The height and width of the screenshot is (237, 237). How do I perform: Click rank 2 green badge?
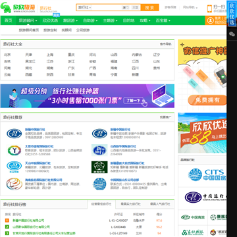pos(7,227)
